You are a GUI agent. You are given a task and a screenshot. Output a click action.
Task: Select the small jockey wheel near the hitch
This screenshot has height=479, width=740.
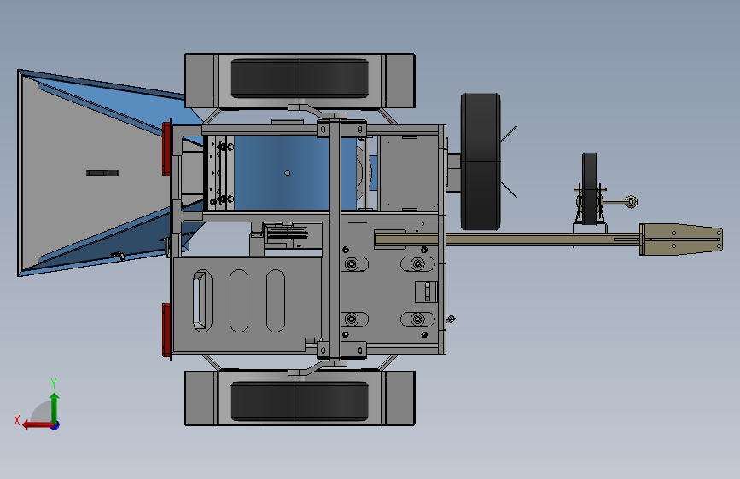click(590, 188)
